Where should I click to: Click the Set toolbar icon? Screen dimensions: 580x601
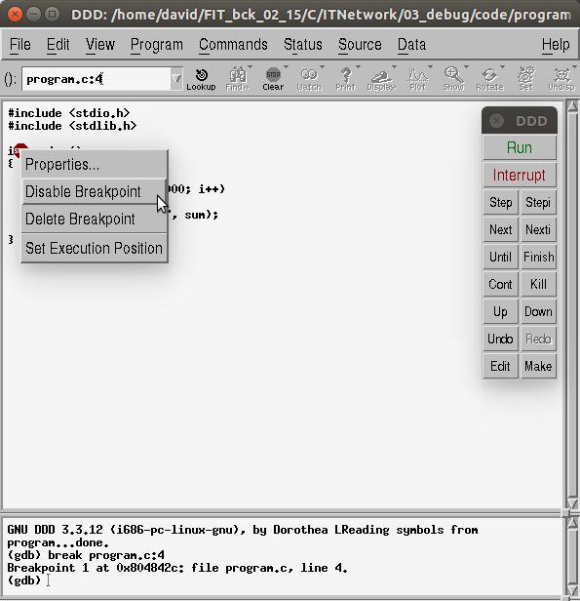[526, 79]
